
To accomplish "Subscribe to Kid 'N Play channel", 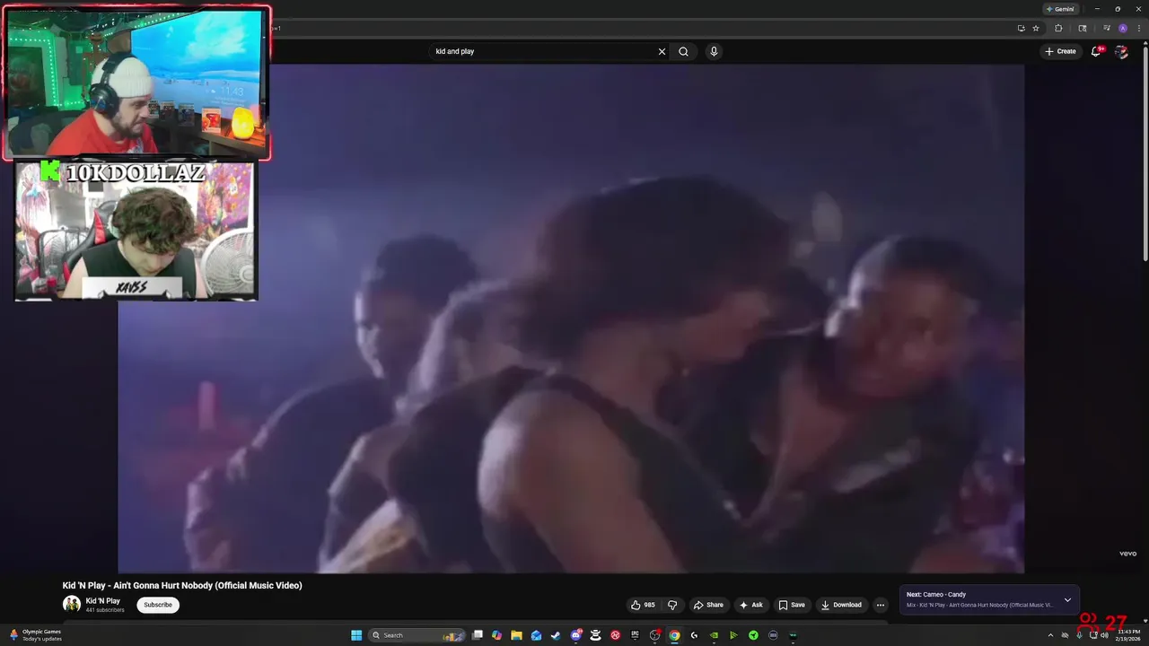I will [x=158, y=605].
